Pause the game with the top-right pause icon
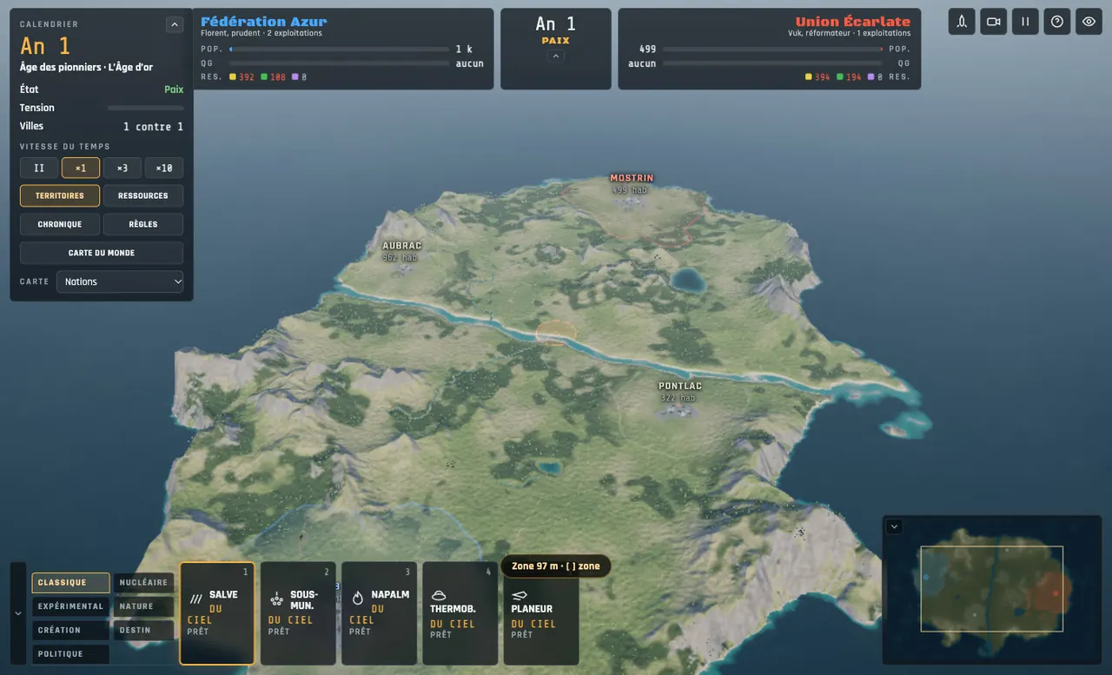 coord(1025,22)
